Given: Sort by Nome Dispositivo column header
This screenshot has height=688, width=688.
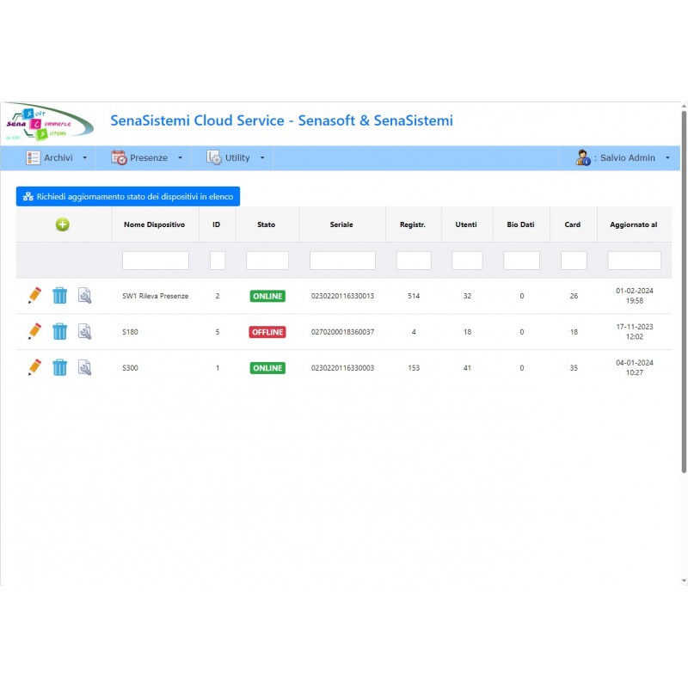Looking at the screenshot, I should click(x=155, y=224).
